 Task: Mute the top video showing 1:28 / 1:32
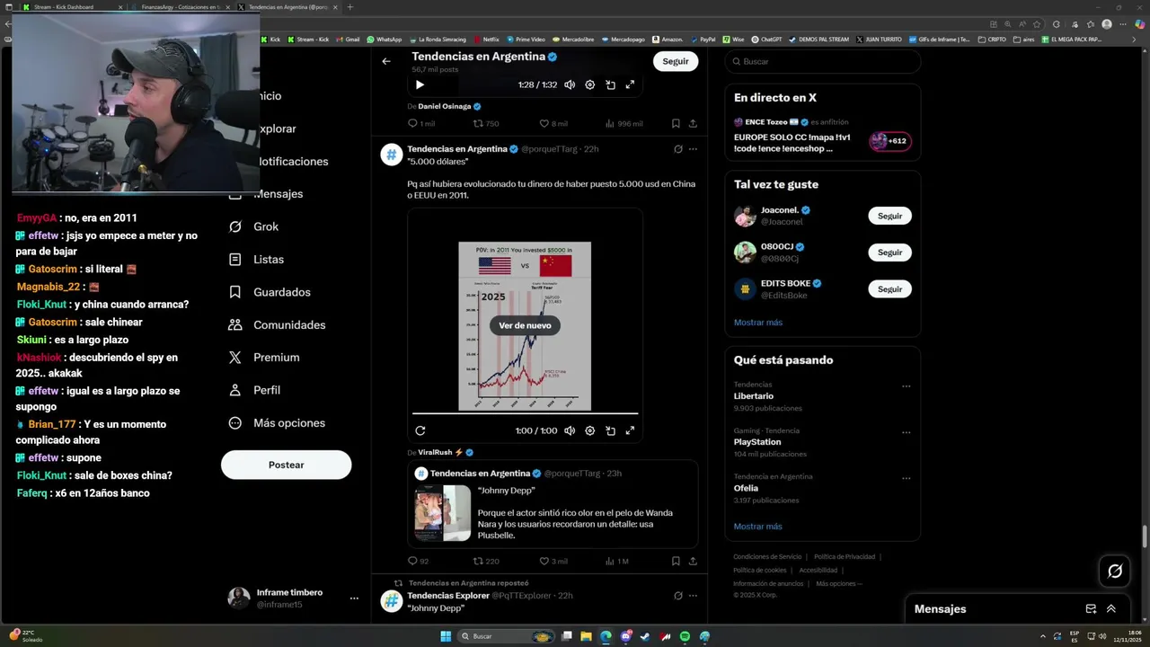[x=570, y=84]
